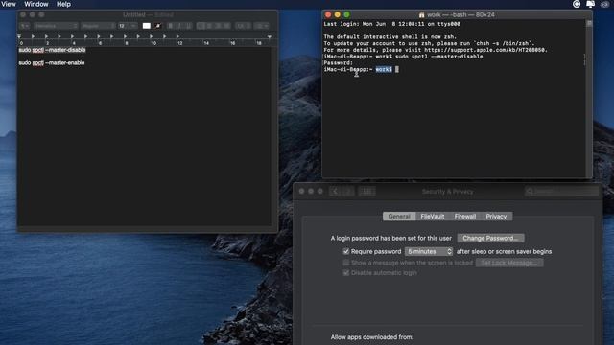614x345 pixels.
Task: Minimize the Terminal window with yellow button
Action: 338,15
